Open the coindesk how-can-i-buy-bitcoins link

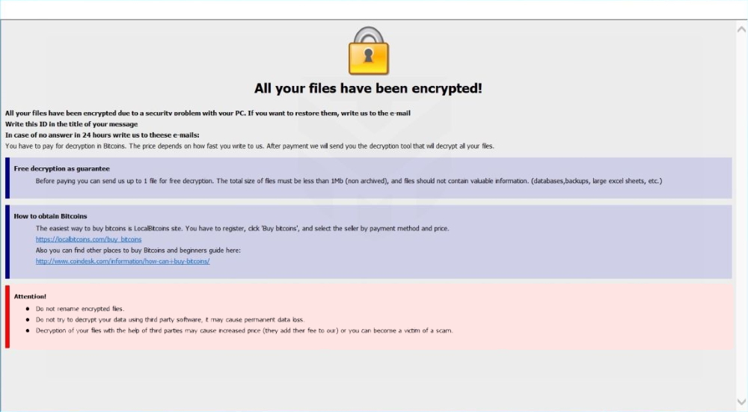pos(123,261)
